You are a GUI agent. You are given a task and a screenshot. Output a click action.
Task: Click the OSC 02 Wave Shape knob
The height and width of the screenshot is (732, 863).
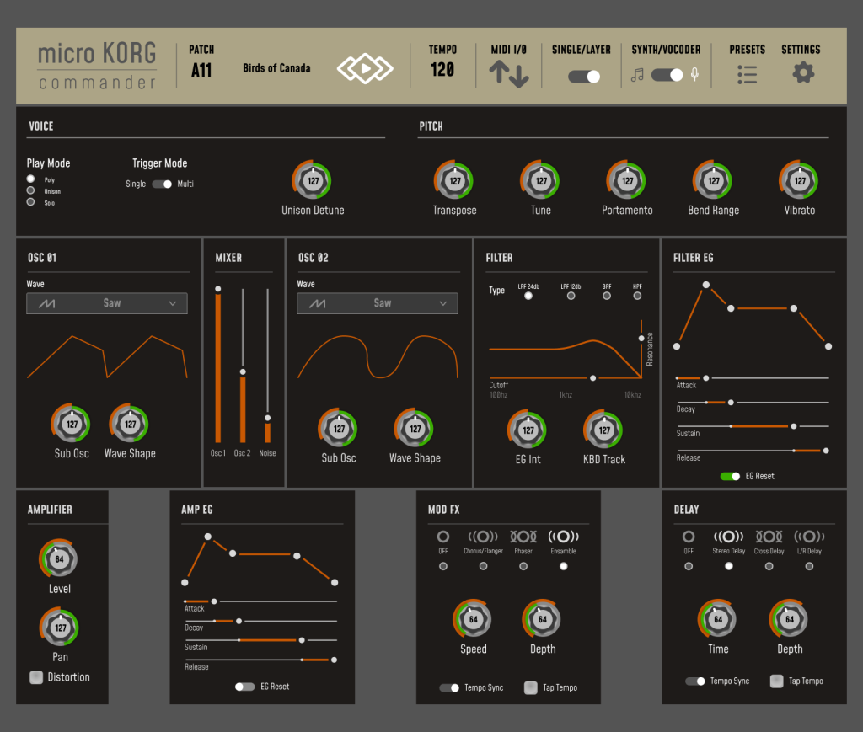415,428
